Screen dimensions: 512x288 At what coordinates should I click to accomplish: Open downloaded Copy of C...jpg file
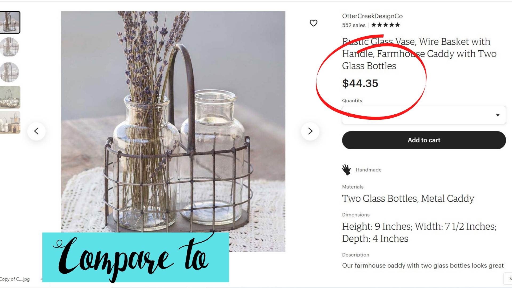click(15, 279)
